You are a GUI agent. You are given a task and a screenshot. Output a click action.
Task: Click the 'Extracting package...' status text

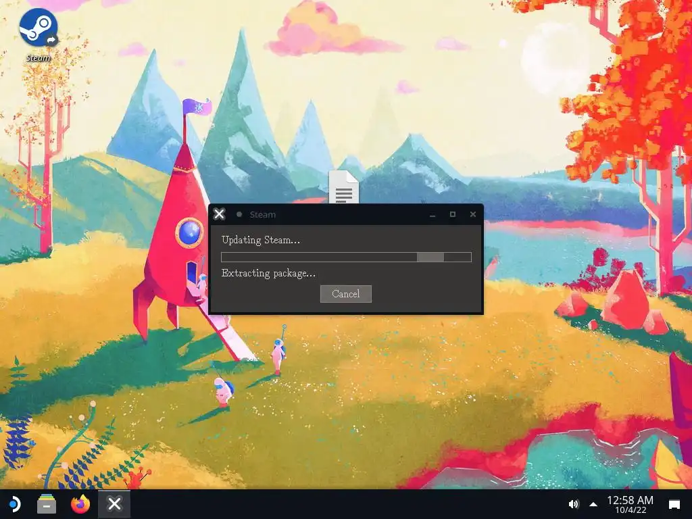(269, 273)
